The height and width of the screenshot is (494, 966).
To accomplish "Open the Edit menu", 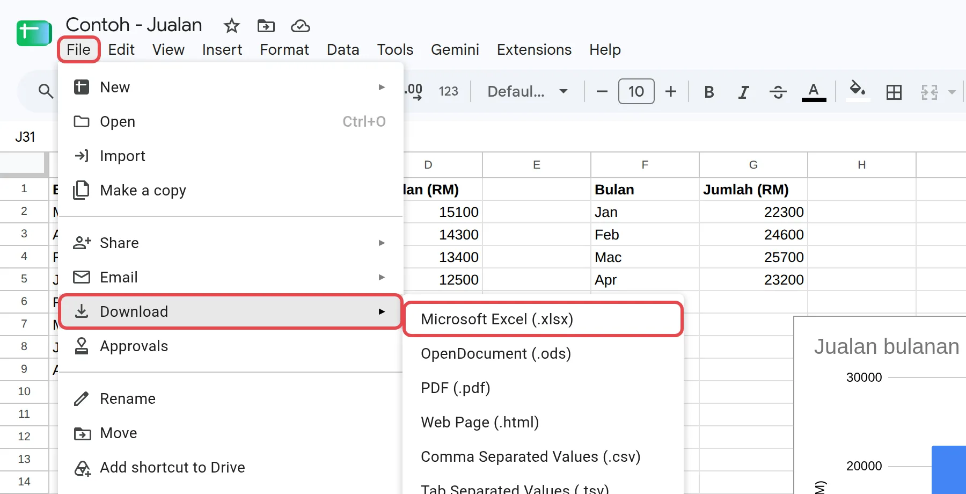I will 121,49.
